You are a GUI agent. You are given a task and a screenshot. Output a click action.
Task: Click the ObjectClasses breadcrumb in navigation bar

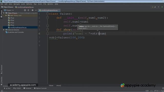coord(8,7)
